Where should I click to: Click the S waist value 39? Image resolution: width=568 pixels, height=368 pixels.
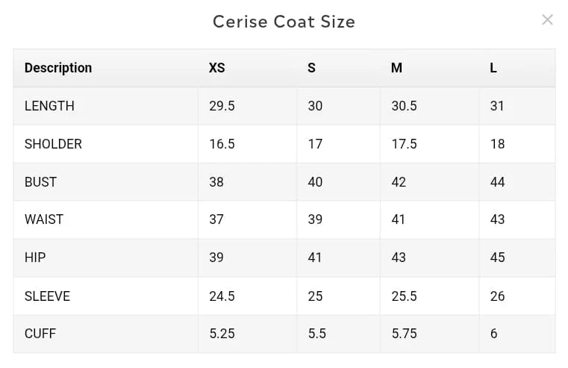(315, 219)
